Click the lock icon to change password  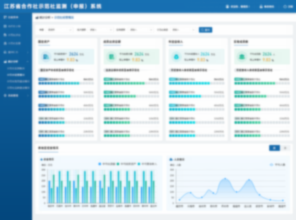(261, 7)
